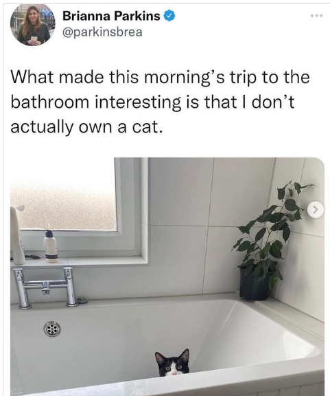The image size is (330, 396).
Task: Click the chrome bath faucet in the photo
Action: coord(45,287)
